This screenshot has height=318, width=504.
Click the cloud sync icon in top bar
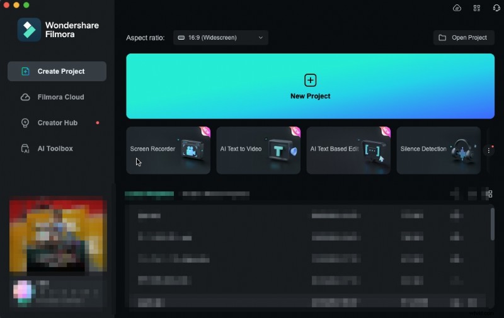point(457,8)
